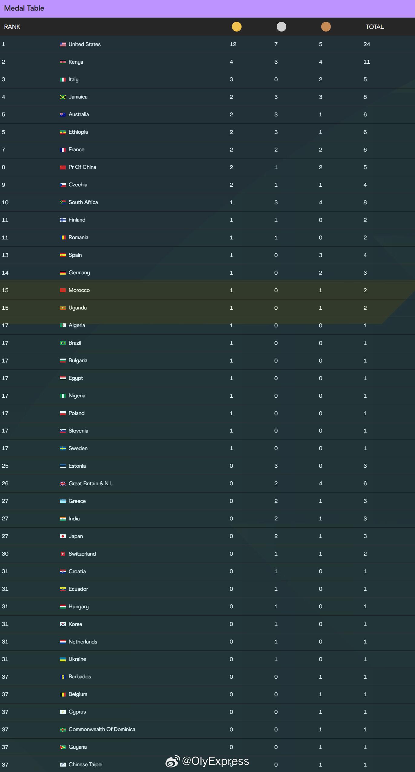Click the Korea flag icon

[x=63, y=624]
